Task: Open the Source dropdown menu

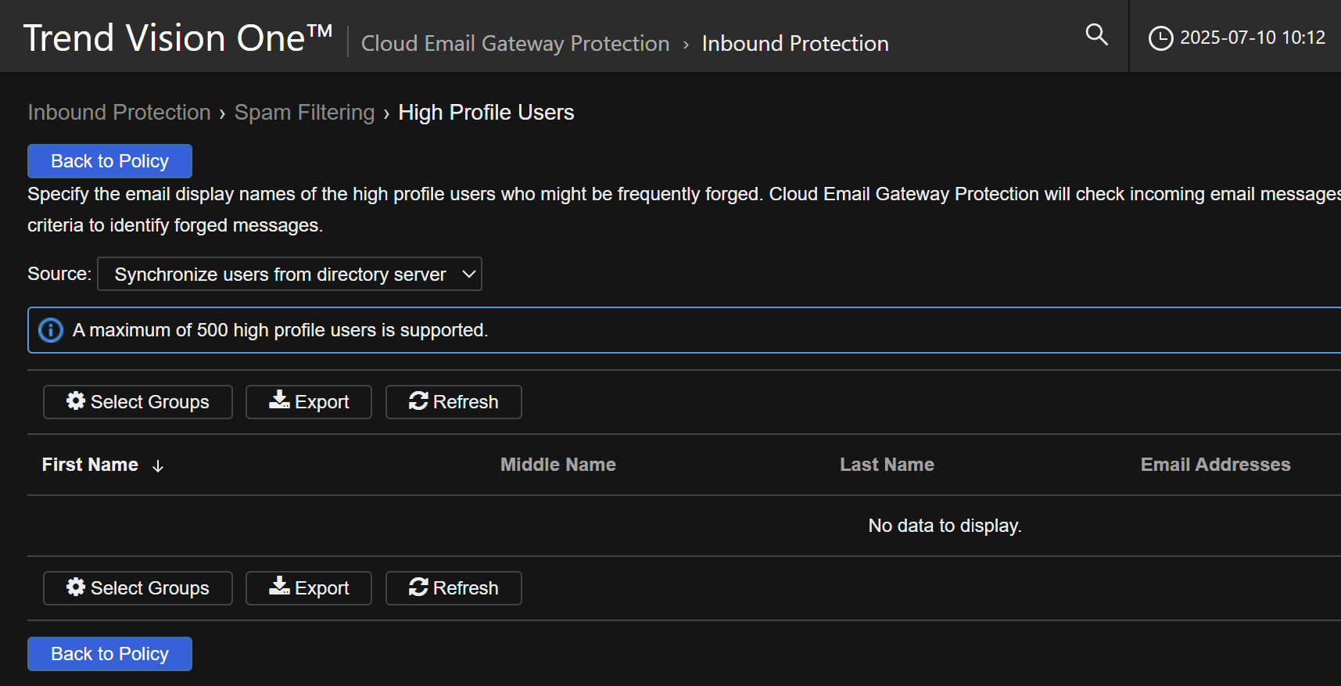Action: click(289, 275)
